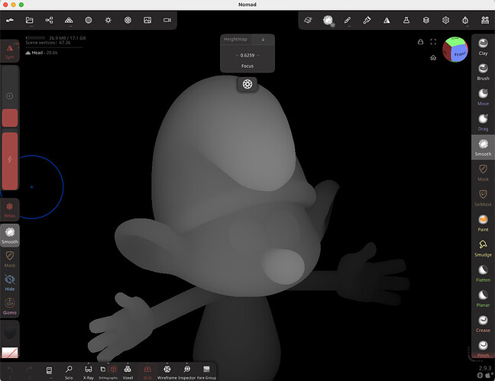The height and width of the screenshot is (381, 495).
Task: Select the Planar tool
Action: (483, 299)
